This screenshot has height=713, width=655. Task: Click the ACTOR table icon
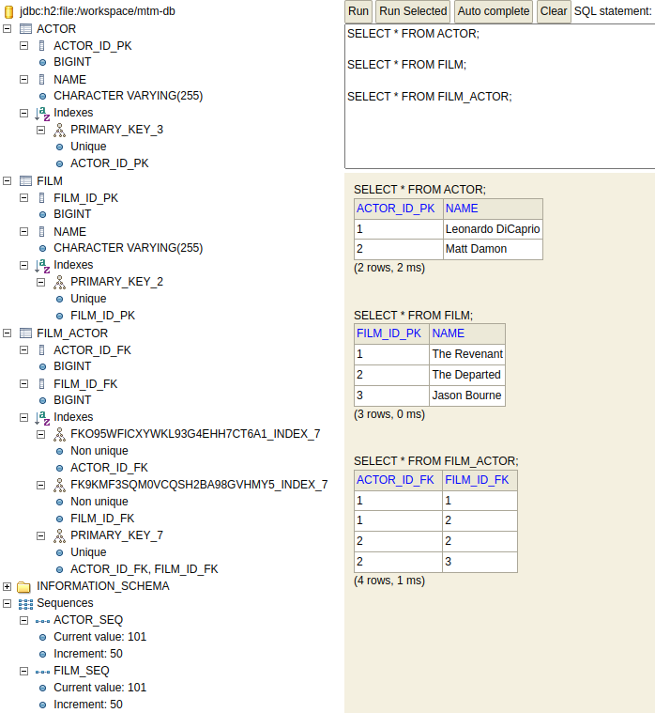[25, 29]
